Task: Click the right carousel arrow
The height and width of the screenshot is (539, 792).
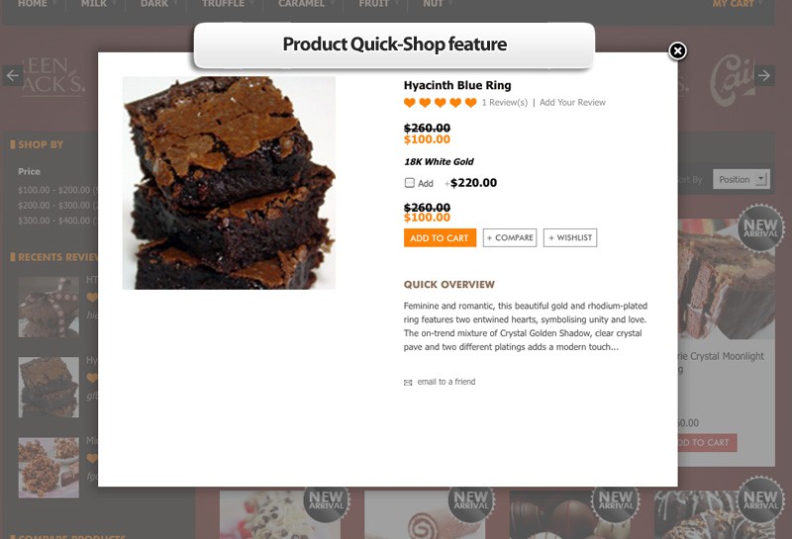Action: point(764,76)
